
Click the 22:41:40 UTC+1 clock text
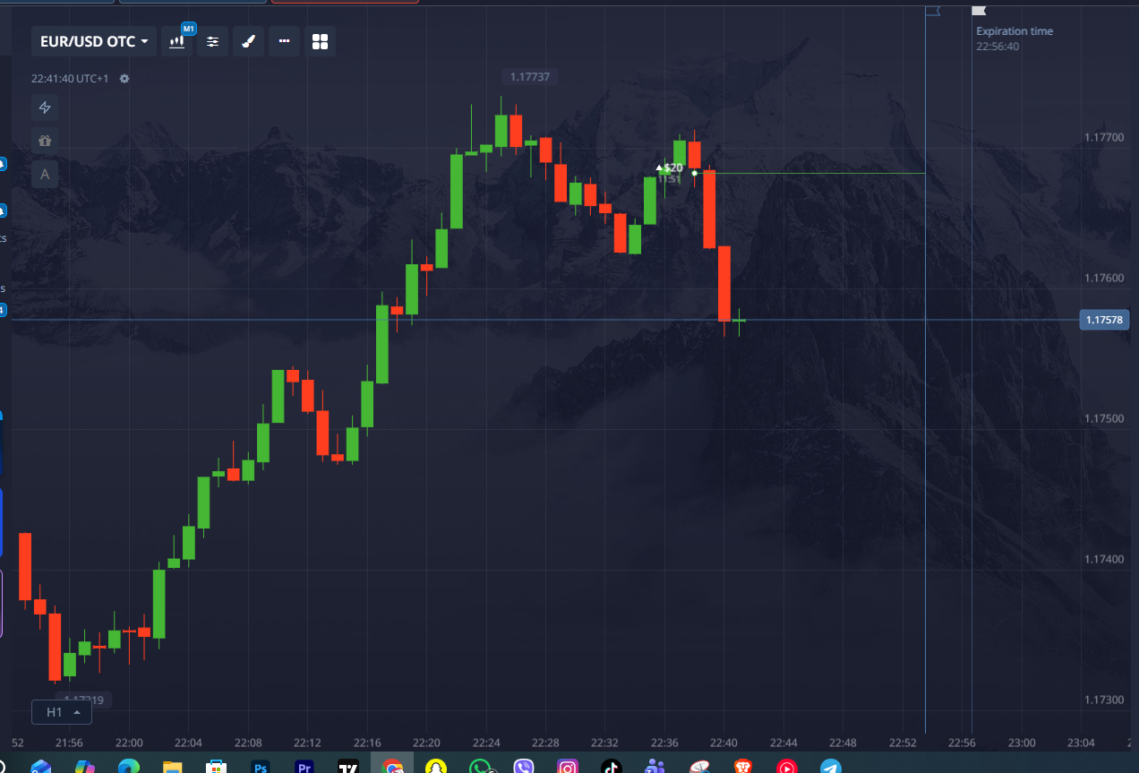point(70,79)
